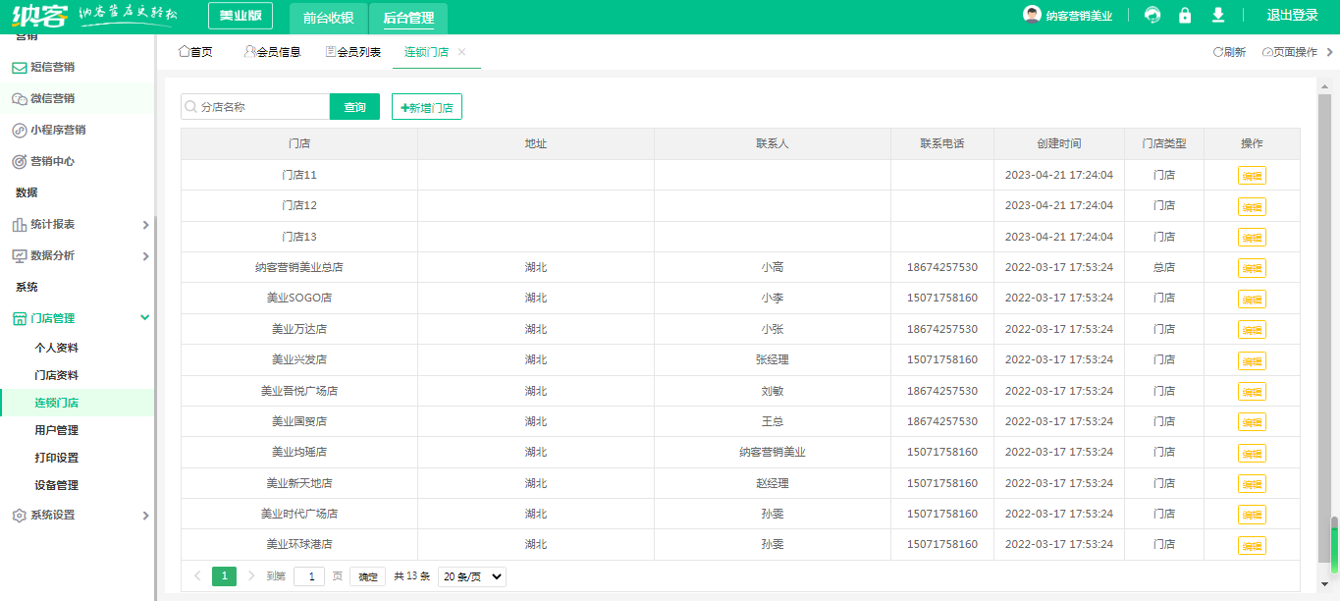Collapse the 门店管理 menu section
The width and height of the screenshot is (1340, 601).
[145, 318]
